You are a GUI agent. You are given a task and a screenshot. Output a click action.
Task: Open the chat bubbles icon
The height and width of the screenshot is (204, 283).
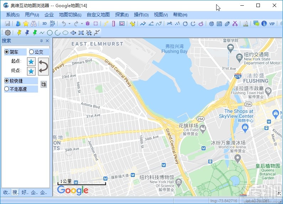coord(256,23)
